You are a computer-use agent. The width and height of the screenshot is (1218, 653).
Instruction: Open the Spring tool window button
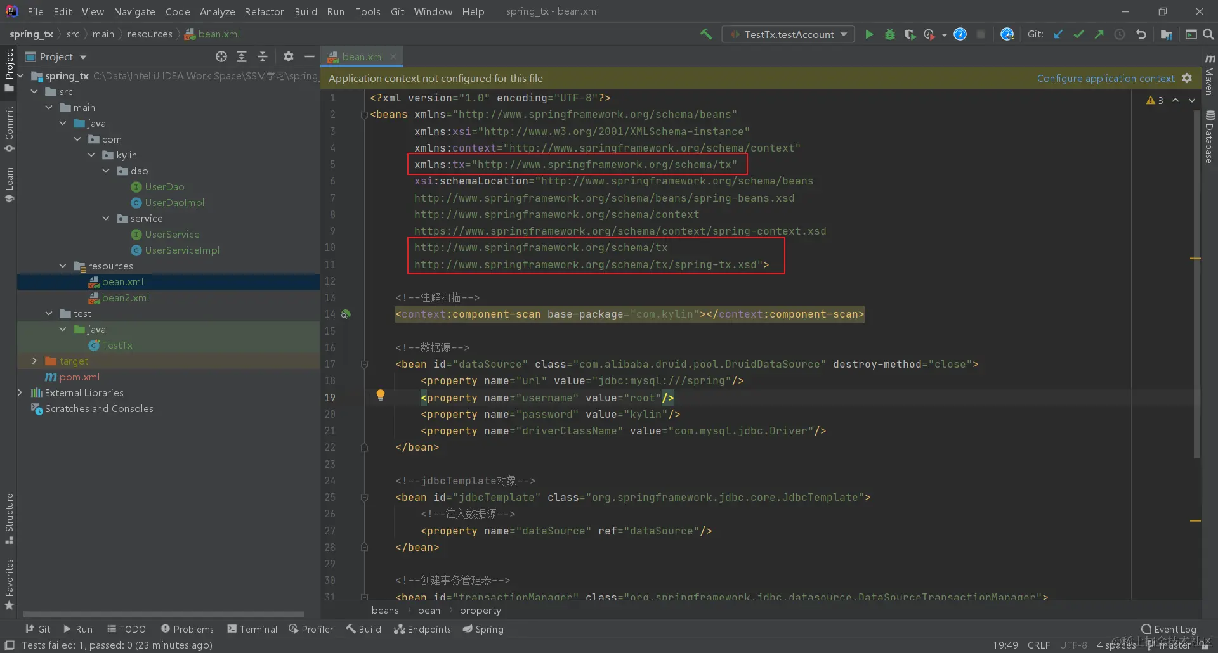coord(483,629)
